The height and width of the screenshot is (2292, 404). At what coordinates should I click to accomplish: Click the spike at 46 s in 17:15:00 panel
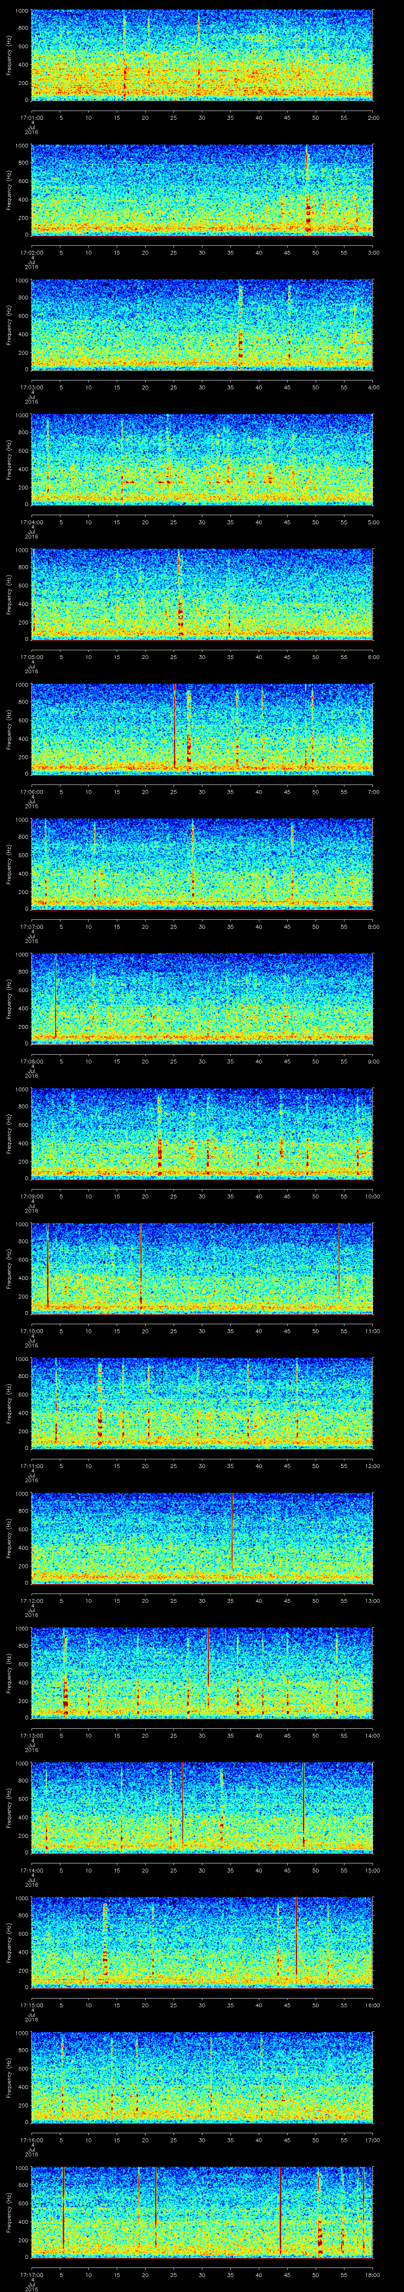coord(297,1936)
